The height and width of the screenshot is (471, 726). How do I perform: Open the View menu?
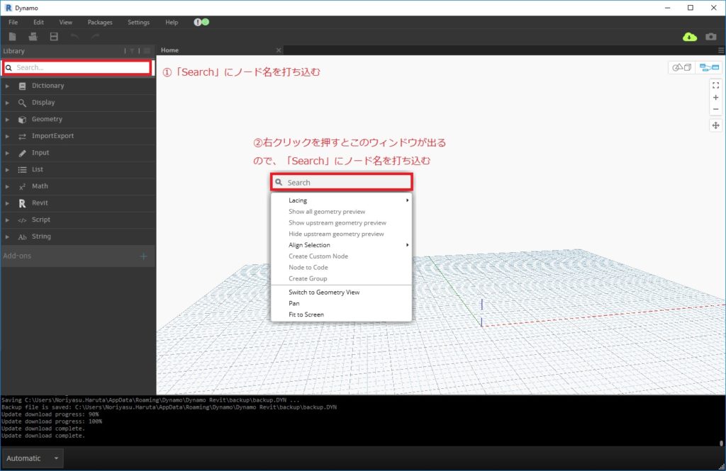(65, 22)
